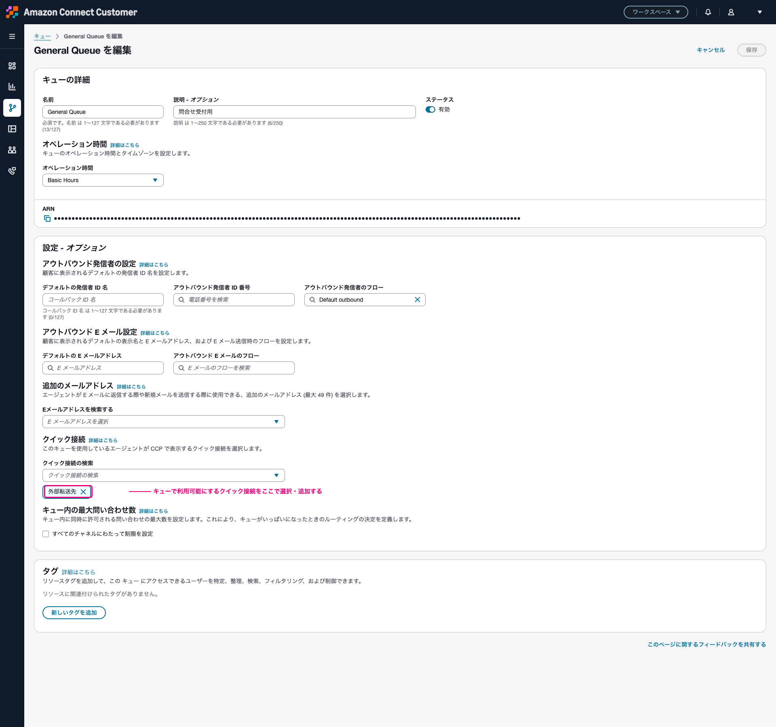Click the masked ARN value
Image resolution: width=776 pixels, height=727 pixels.
pos(287,219)
